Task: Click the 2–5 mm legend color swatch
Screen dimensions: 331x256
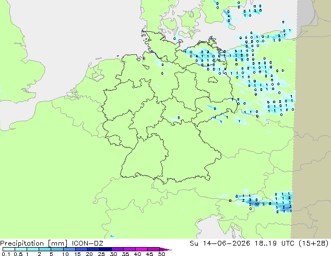Action: pyautogui.click(x=45, y=249)
